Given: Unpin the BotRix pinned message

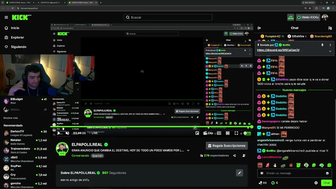Looking at the screenshot, I should [322, 45].
